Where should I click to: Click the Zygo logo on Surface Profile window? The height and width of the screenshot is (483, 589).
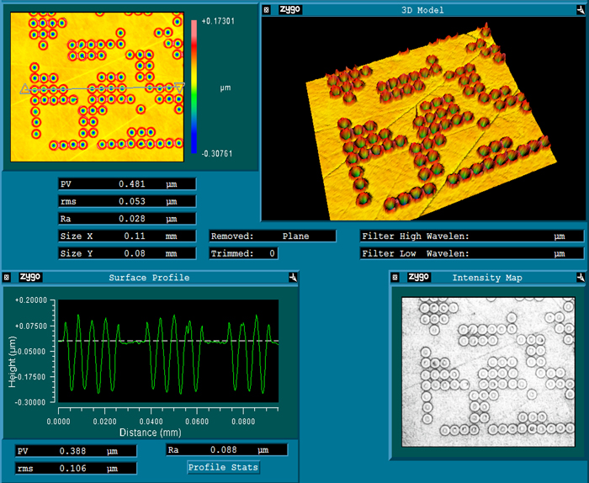pyautogui.click(x=30, y=277)
